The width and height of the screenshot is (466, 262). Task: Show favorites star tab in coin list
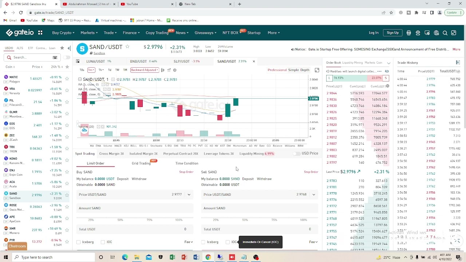click(x=62, y=48)
